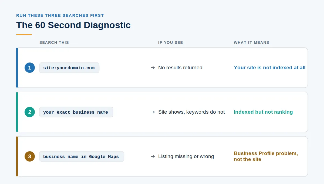Click 'The 60 Second Diagnostic' heading
324x184 pixels.
(x=73, y=25)
